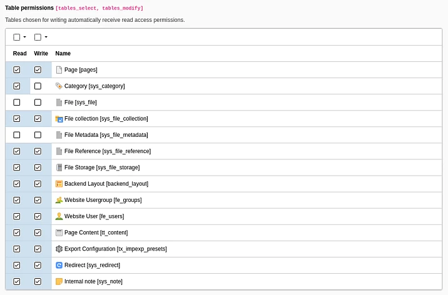Click the Redirect icon
This screenshot has height=295, width=448.
pos(59,265)
